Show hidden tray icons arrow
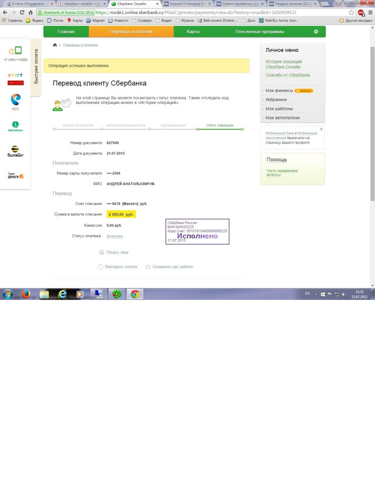 316,294
